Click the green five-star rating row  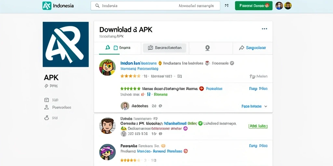[x=130, y=89]
